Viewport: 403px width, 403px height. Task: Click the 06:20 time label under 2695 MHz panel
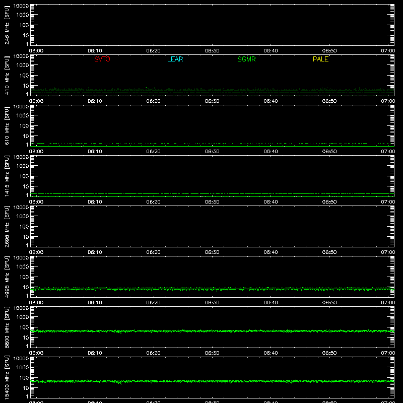coord(154,252)
